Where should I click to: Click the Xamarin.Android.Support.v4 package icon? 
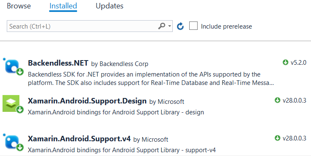12,142
